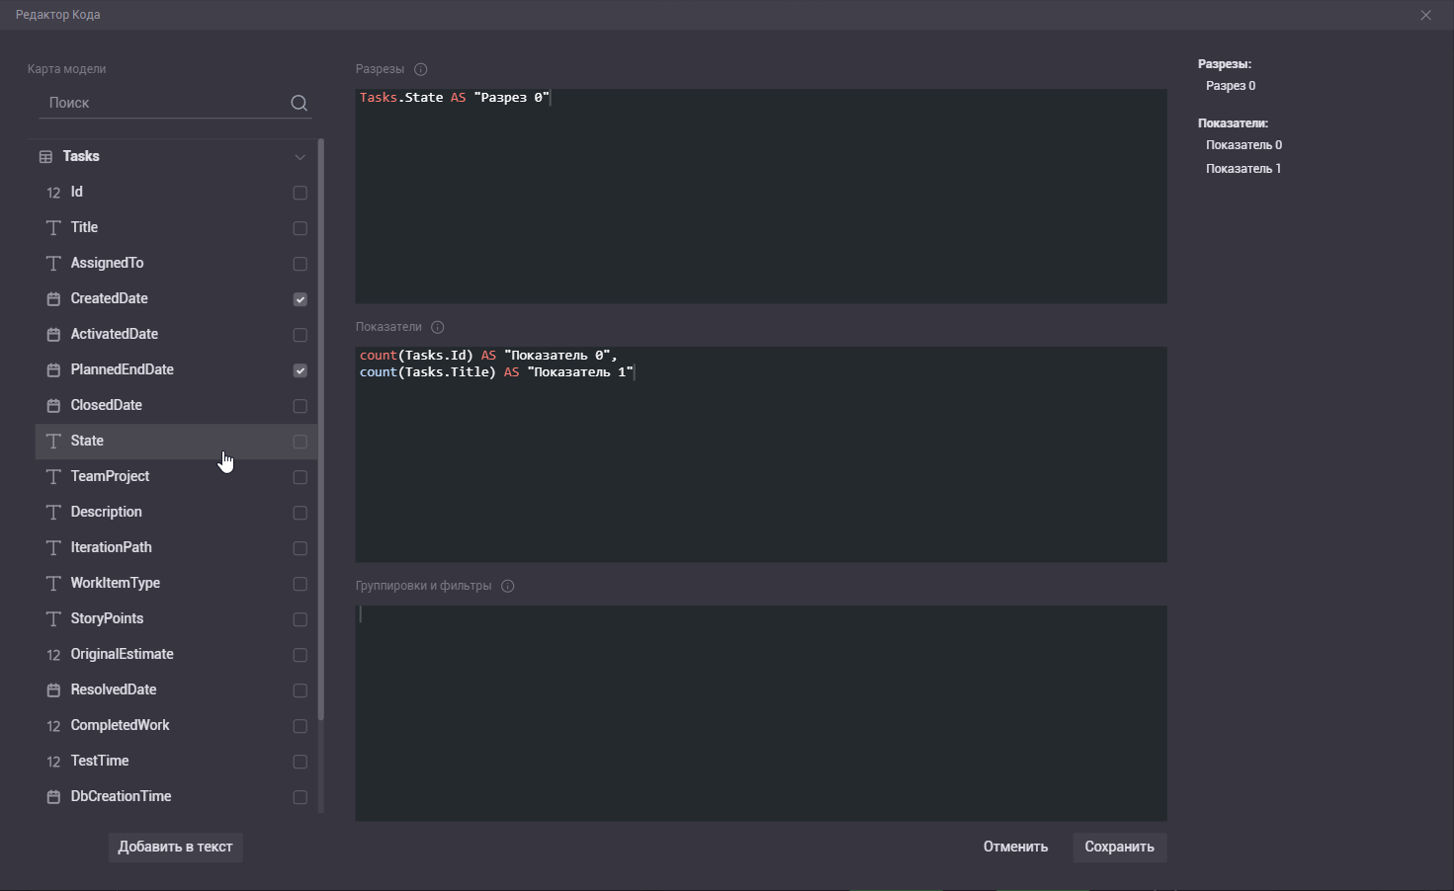Save changes with Сохранить button
The width and height of the screenshot is (1454, 891).
coord(1119,847)
